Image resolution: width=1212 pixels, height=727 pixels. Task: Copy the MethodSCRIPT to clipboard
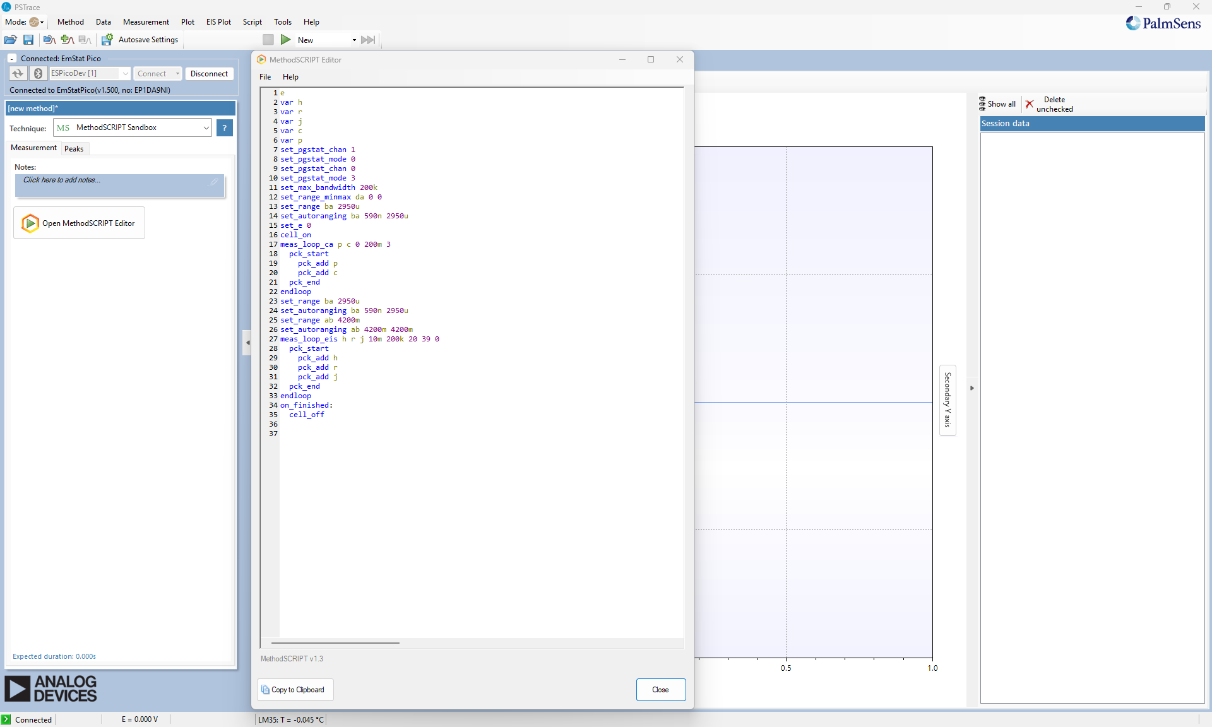[x=294, y=690]
